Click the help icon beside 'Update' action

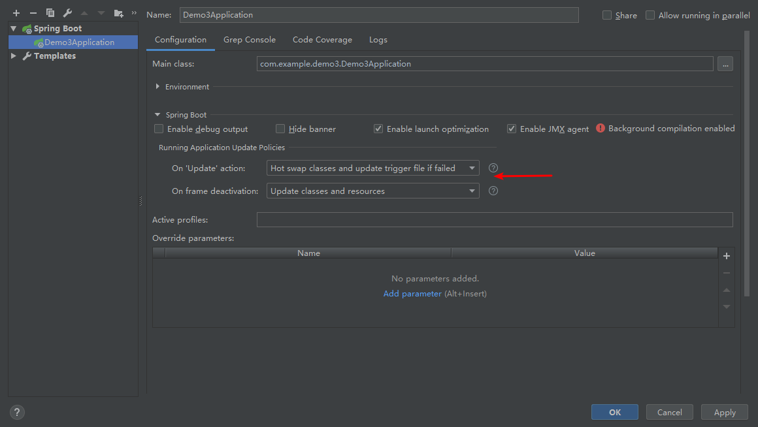click(493, 168)
